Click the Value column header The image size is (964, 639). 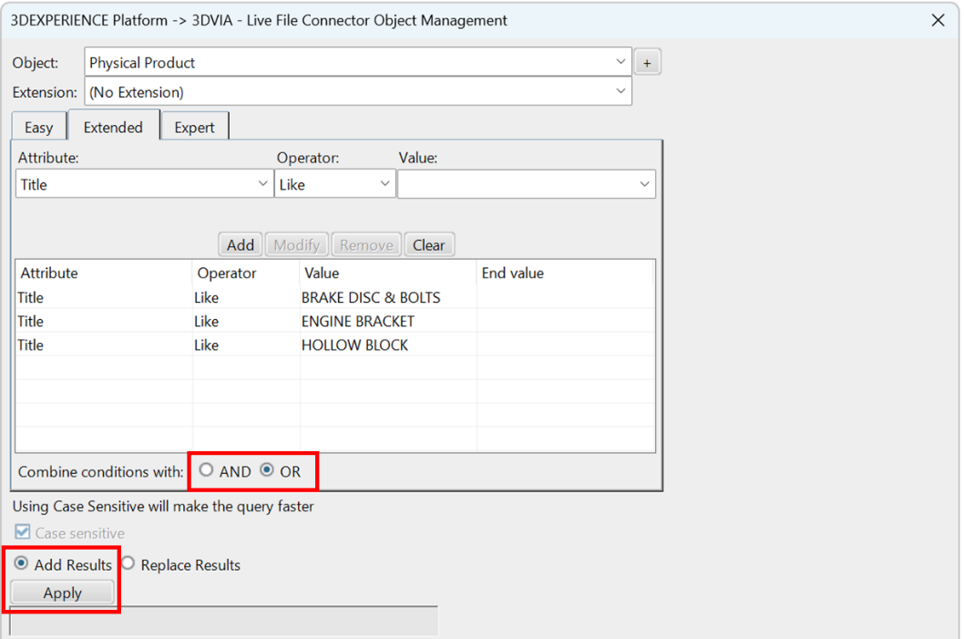388,273
